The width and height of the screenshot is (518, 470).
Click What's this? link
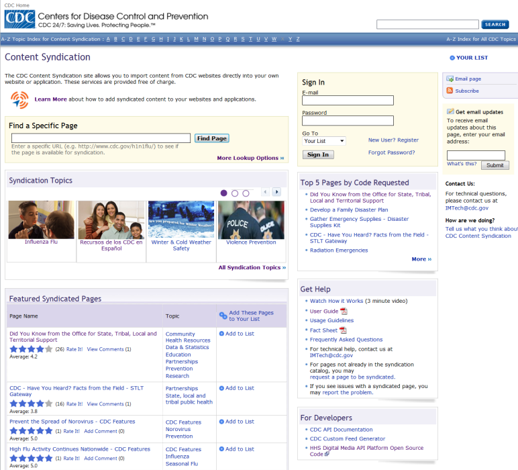click(x=462, y=164)
